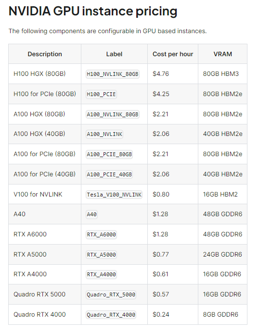Click the Quadro_RTX_4000 label code
The image size is (272, 332).
tap(111, 315)
